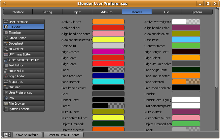Open the editor type selector at bottom left
Screen dimensions: 220x139
(7, 135)
